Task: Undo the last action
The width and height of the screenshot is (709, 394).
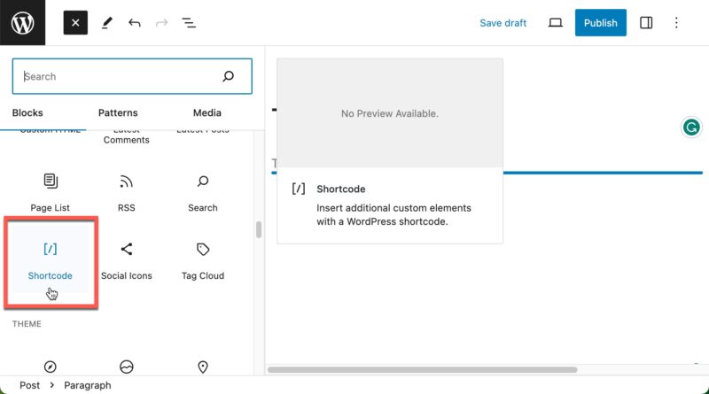Action: pyautogui.click(x=135, y=23)
